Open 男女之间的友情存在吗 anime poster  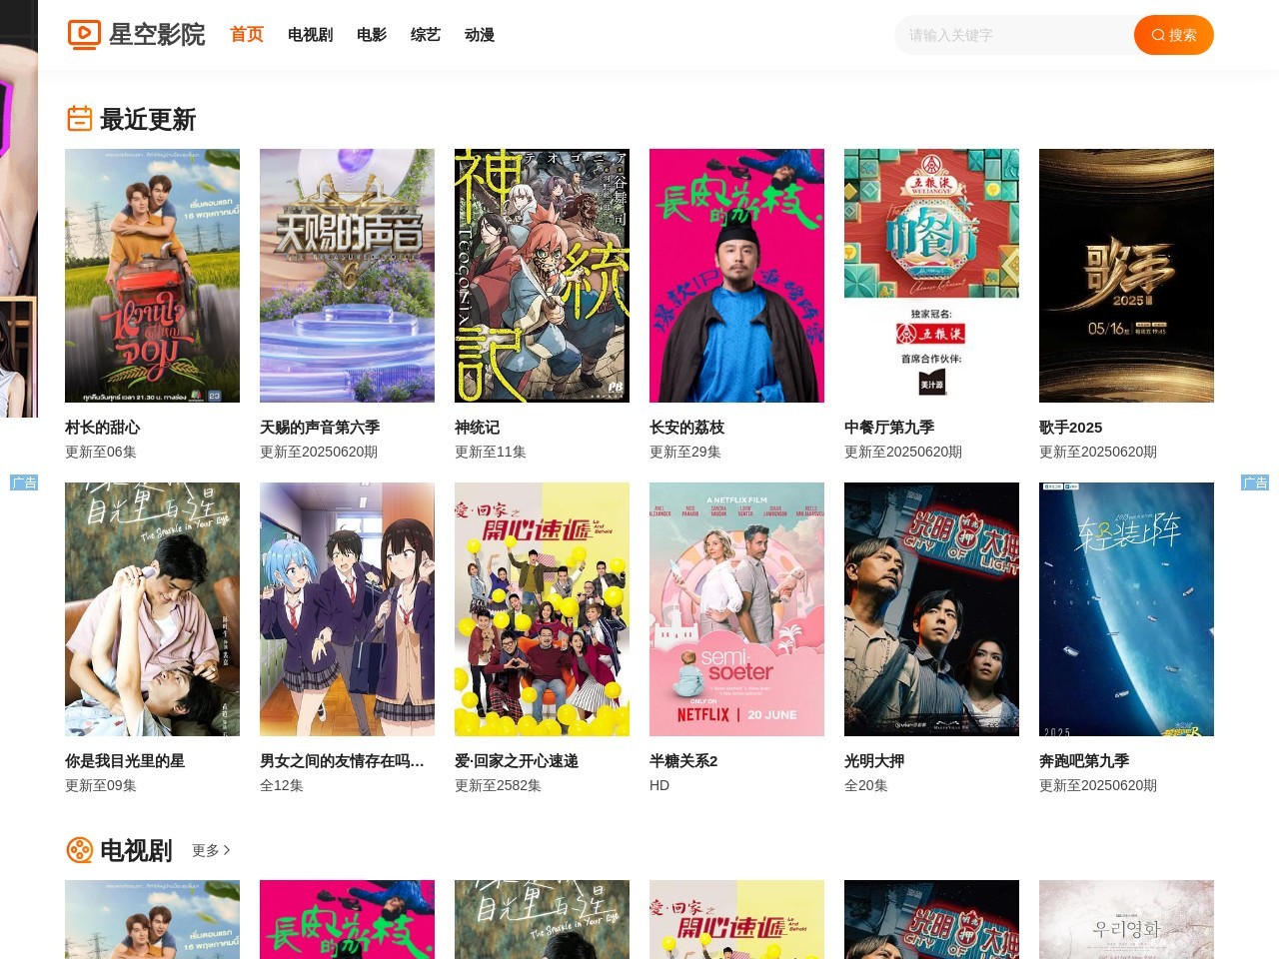pyautogui.click(x=347, y=609)
